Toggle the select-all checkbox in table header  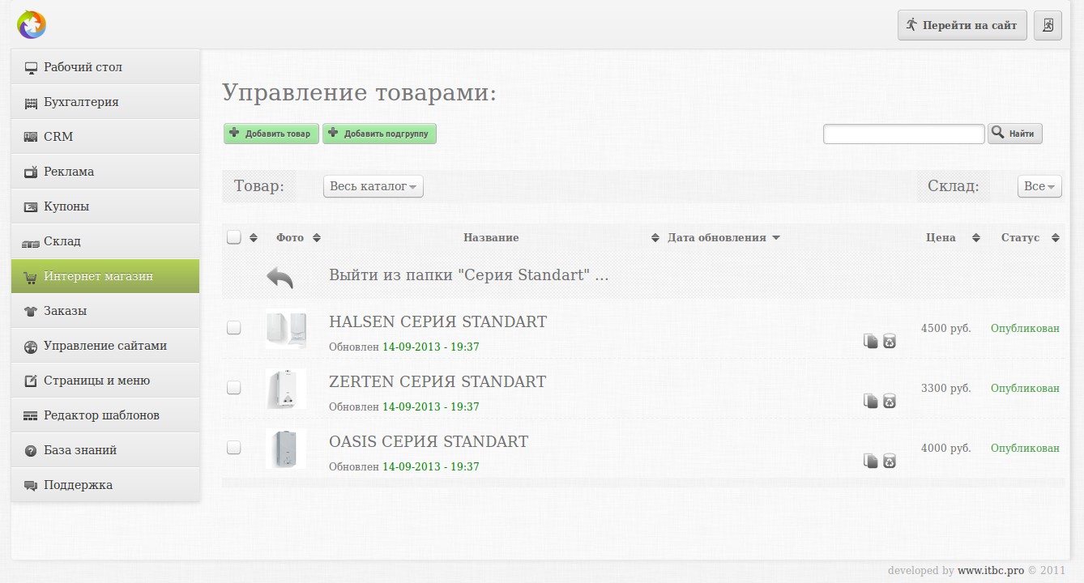pos(234,237)
